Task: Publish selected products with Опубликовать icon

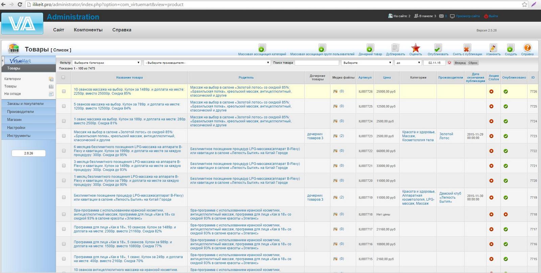Action: point(438,48)
